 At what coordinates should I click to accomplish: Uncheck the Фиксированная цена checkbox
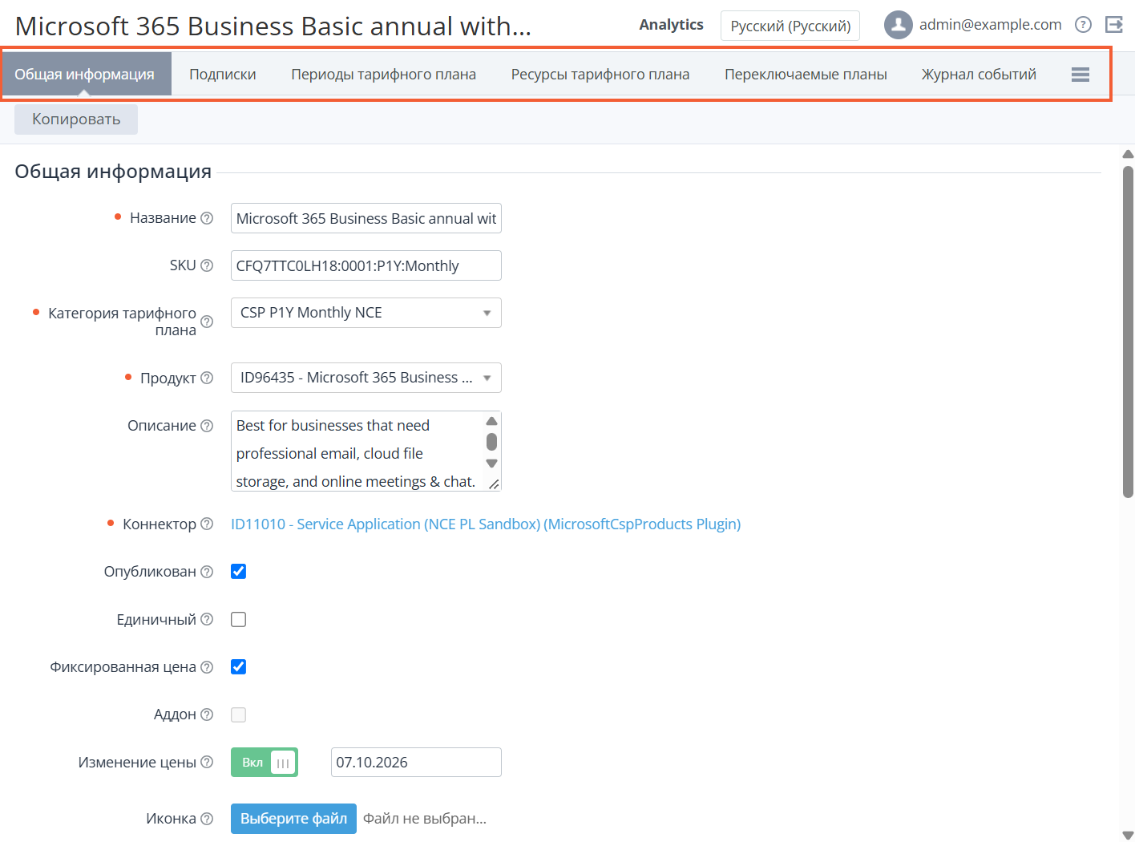(x=238, y=667)
